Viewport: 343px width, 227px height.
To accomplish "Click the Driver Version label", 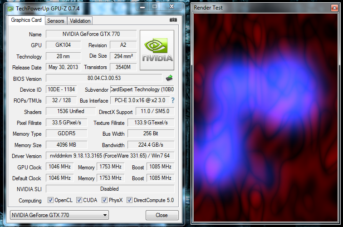I will pyautogui.click(x=27, y=156).
